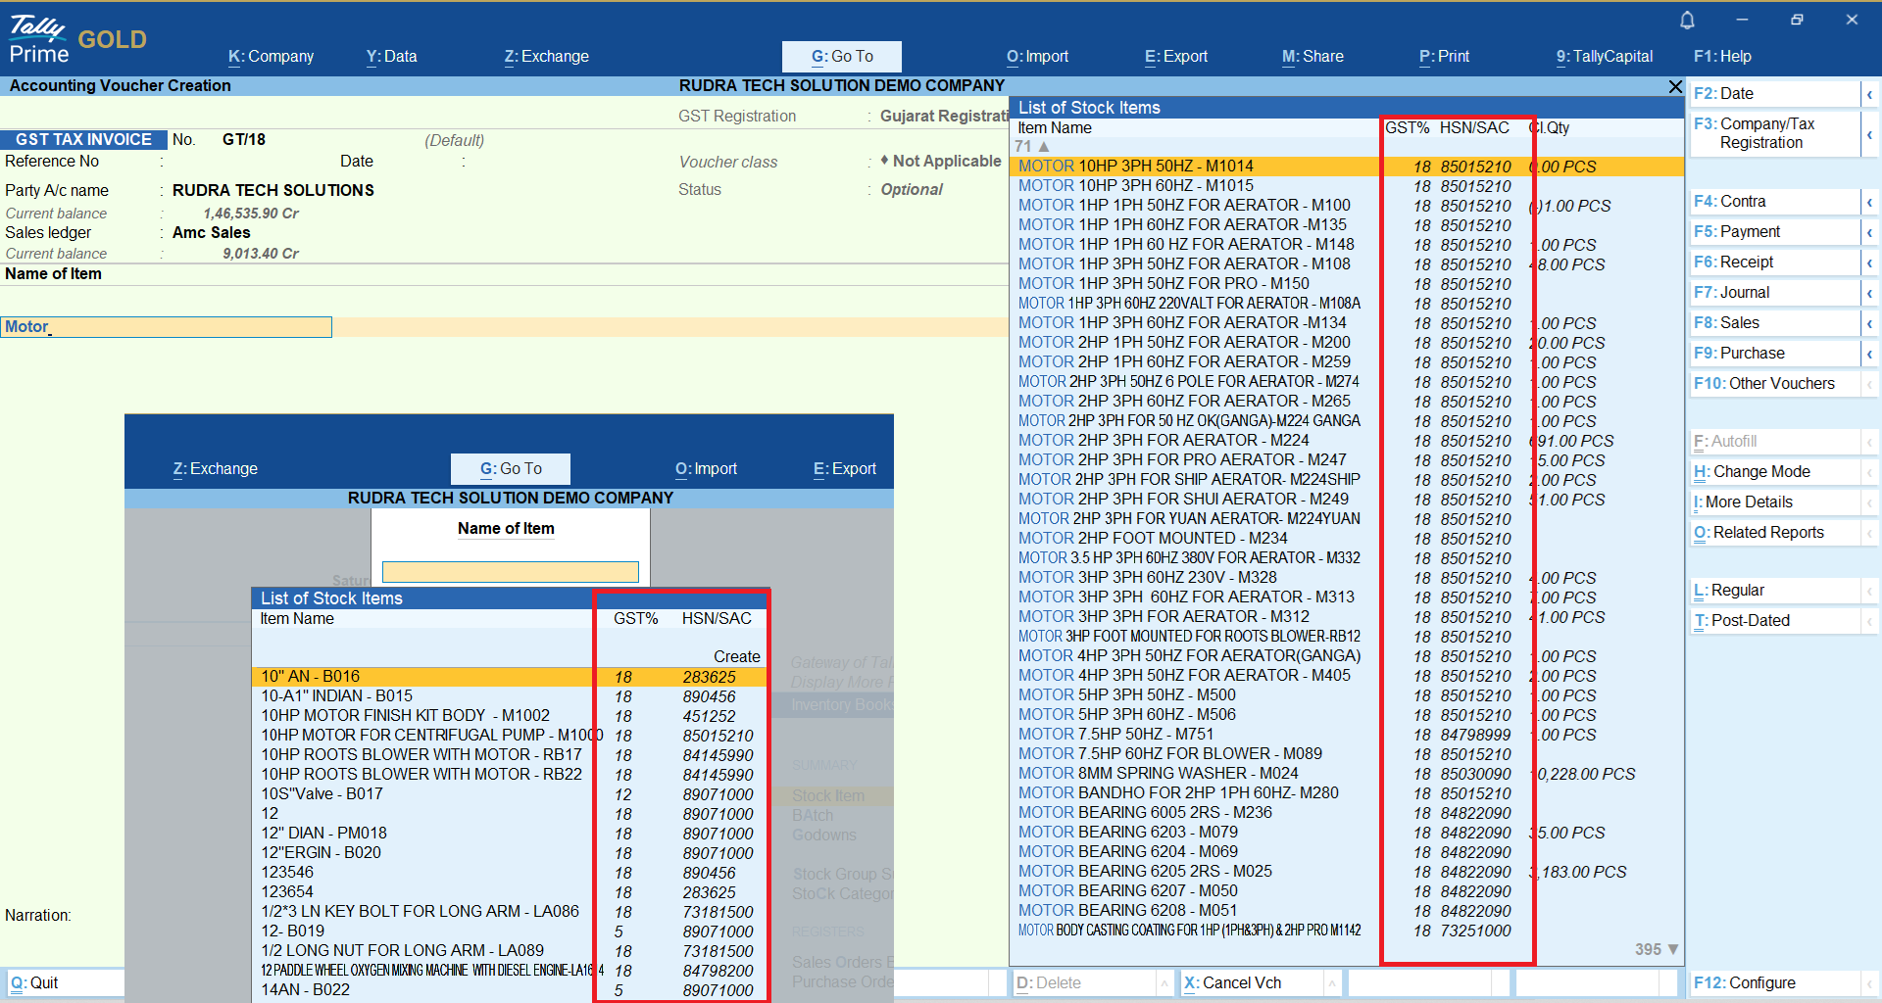Expand the chevron next to F2: Date
1882x1003 pixels.
[1869, 94]
